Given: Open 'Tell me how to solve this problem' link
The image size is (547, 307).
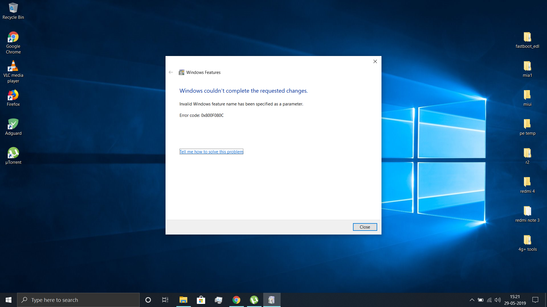Looking at the screenshot, I should pos(211,152).
